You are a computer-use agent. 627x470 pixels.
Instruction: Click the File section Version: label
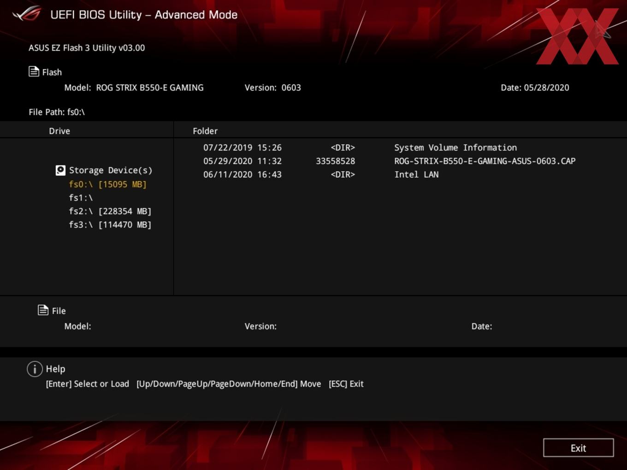point(260,326)
